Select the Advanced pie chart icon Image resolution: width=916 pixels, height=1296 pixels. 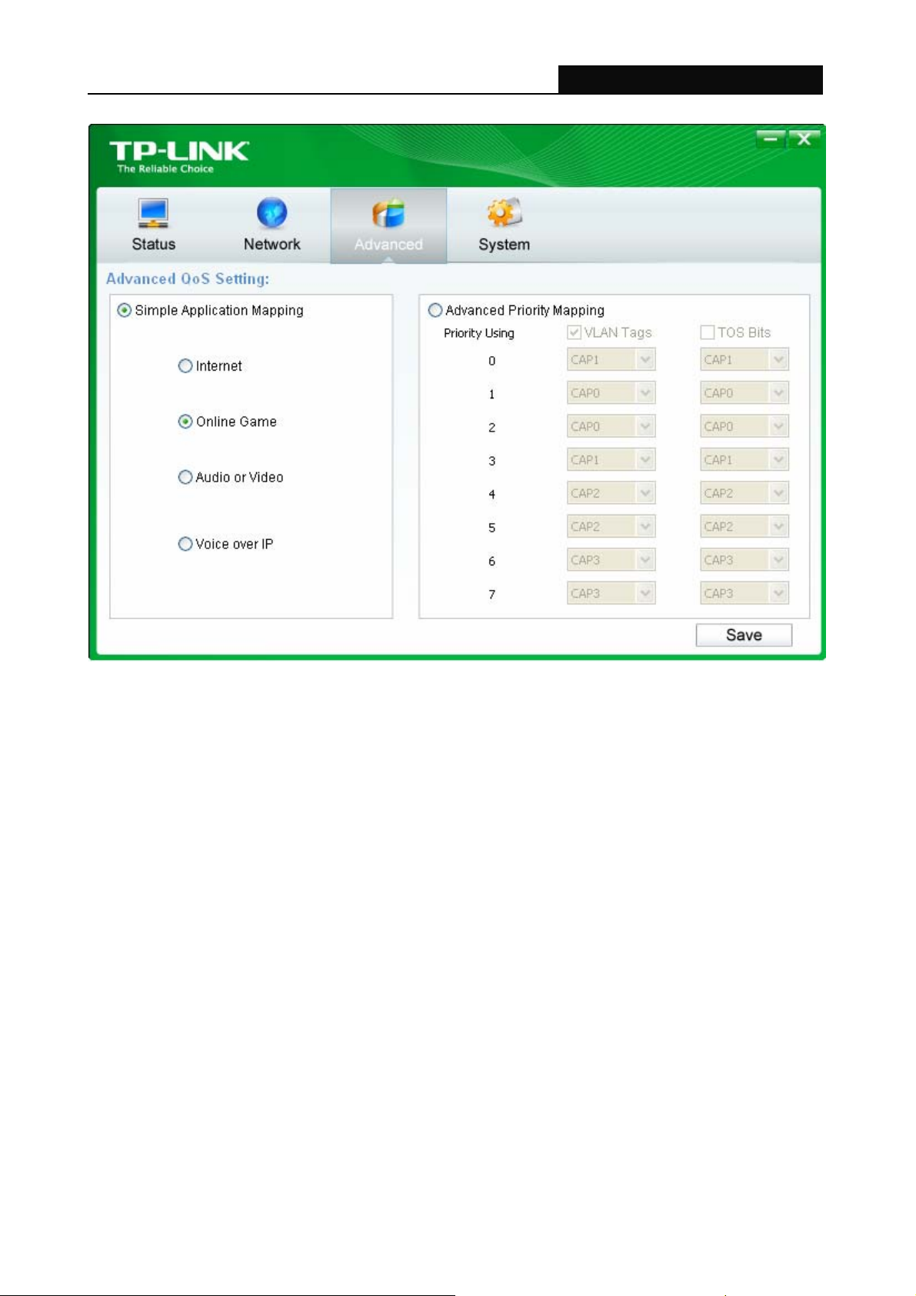coord(388,213)
